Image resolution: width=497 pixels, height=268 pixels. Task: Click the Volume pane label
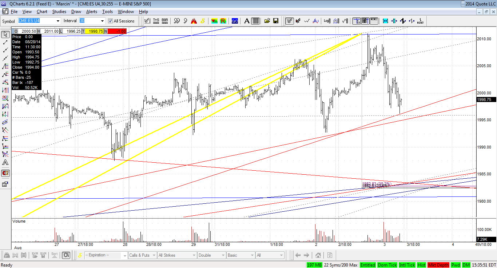tap(19, 221)
